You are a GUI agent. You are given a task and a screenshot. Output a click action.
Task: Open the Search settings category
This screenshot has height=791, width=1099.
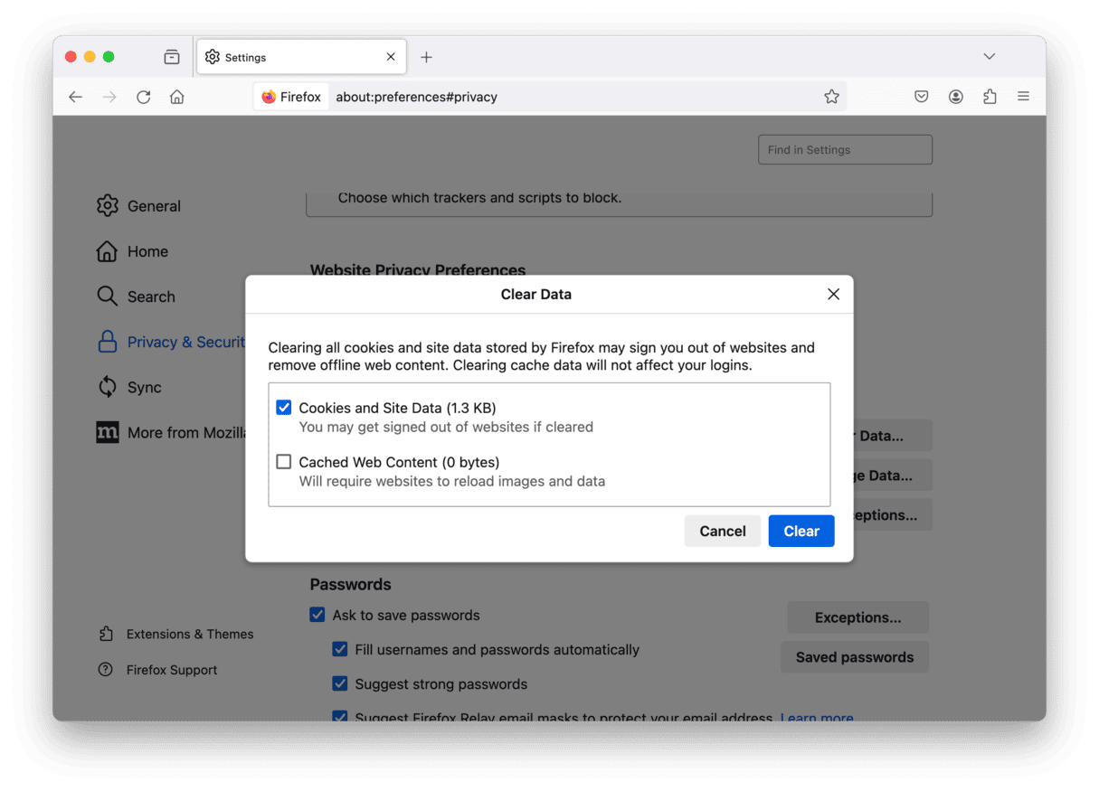[136, 297]
